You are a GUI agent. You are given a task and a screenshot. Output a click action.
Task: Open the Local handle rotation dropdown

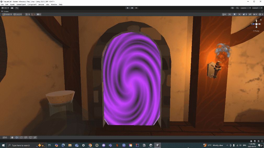[18, 14]
